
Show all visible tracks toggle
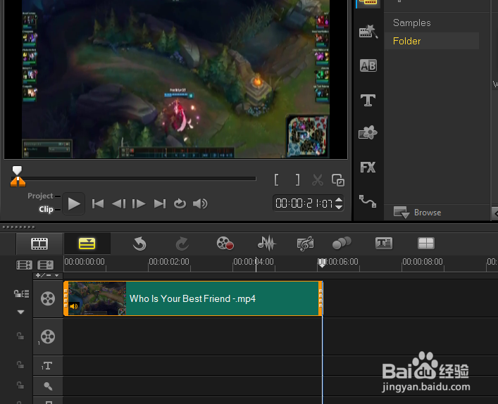24,265
